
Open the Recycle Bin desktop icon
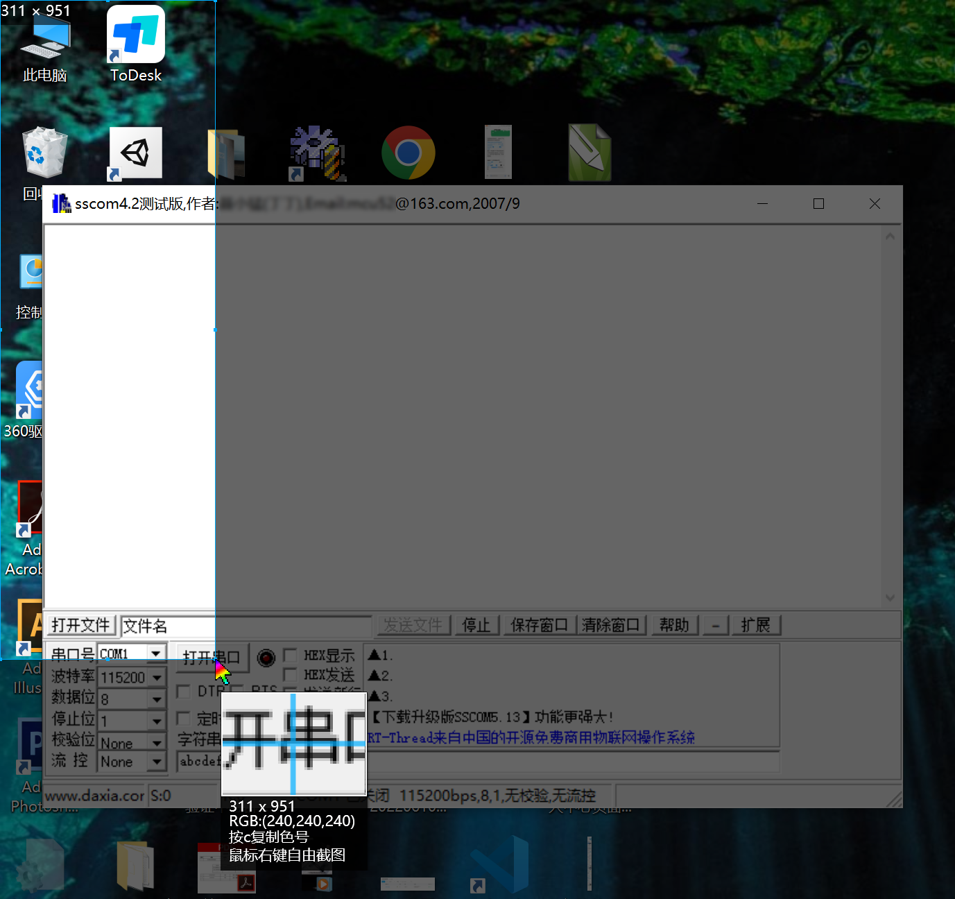(x=44, y=154)
